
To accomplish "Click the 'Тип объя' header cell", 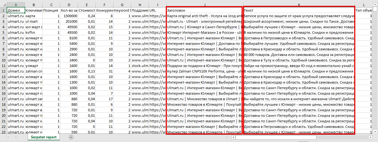I will pos(364,10).
